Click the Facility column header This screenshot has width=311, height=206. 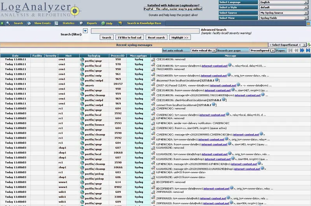[37, 56]
